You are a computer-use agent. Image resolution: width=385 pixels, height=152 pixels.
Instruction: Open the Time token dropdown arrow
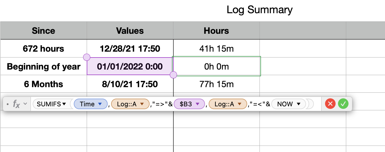coord(100,104)
